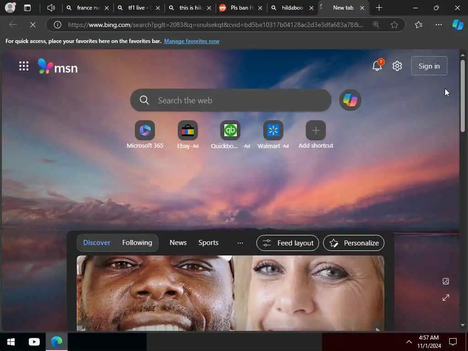Open a new browser tab with plus
468x351 pixels.
(x=379, y=8)
